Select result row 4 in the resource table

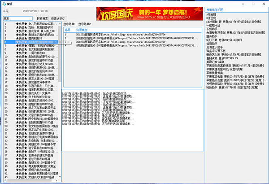click(132, 45)
